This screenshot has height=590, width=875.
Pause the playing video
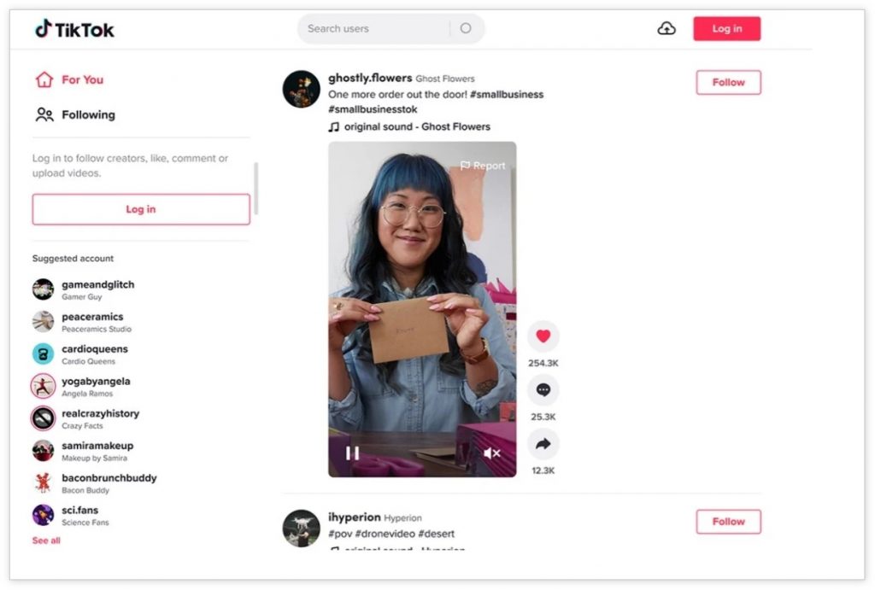coord(352,453)
